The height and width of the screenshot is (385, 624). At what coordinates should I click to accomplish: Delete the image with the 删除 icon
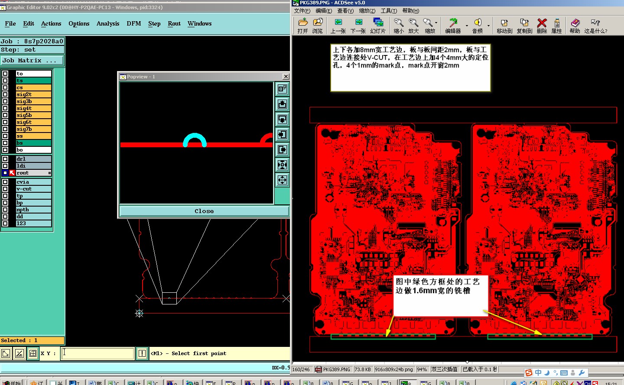pyautogui.click(x=542, y=23)
